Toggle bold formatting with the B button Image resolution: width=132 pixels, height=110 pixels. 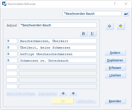click(83, 34)
